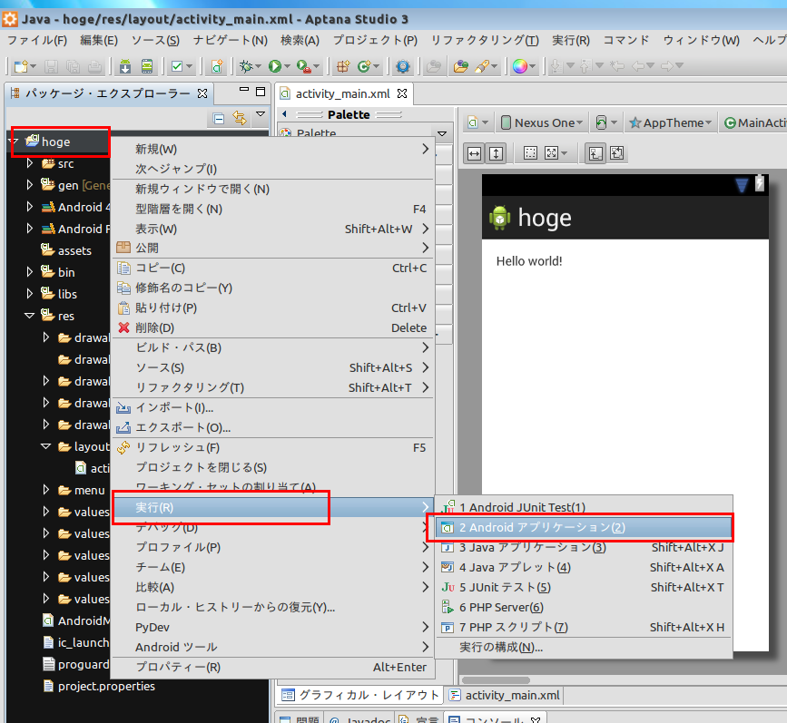Choose 1 Android JUnit Test item
The image size is (787, 723).
pyautogui.click(x=584, y=507)
